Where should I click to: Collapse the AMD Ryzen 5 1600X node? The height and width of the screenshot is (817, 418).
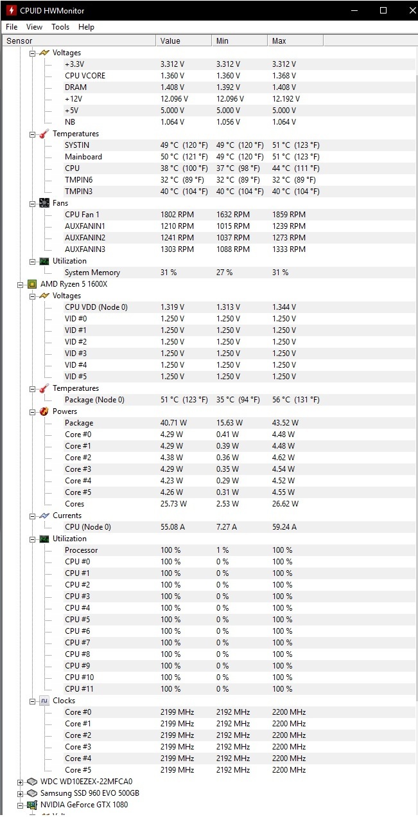point(20,284)
